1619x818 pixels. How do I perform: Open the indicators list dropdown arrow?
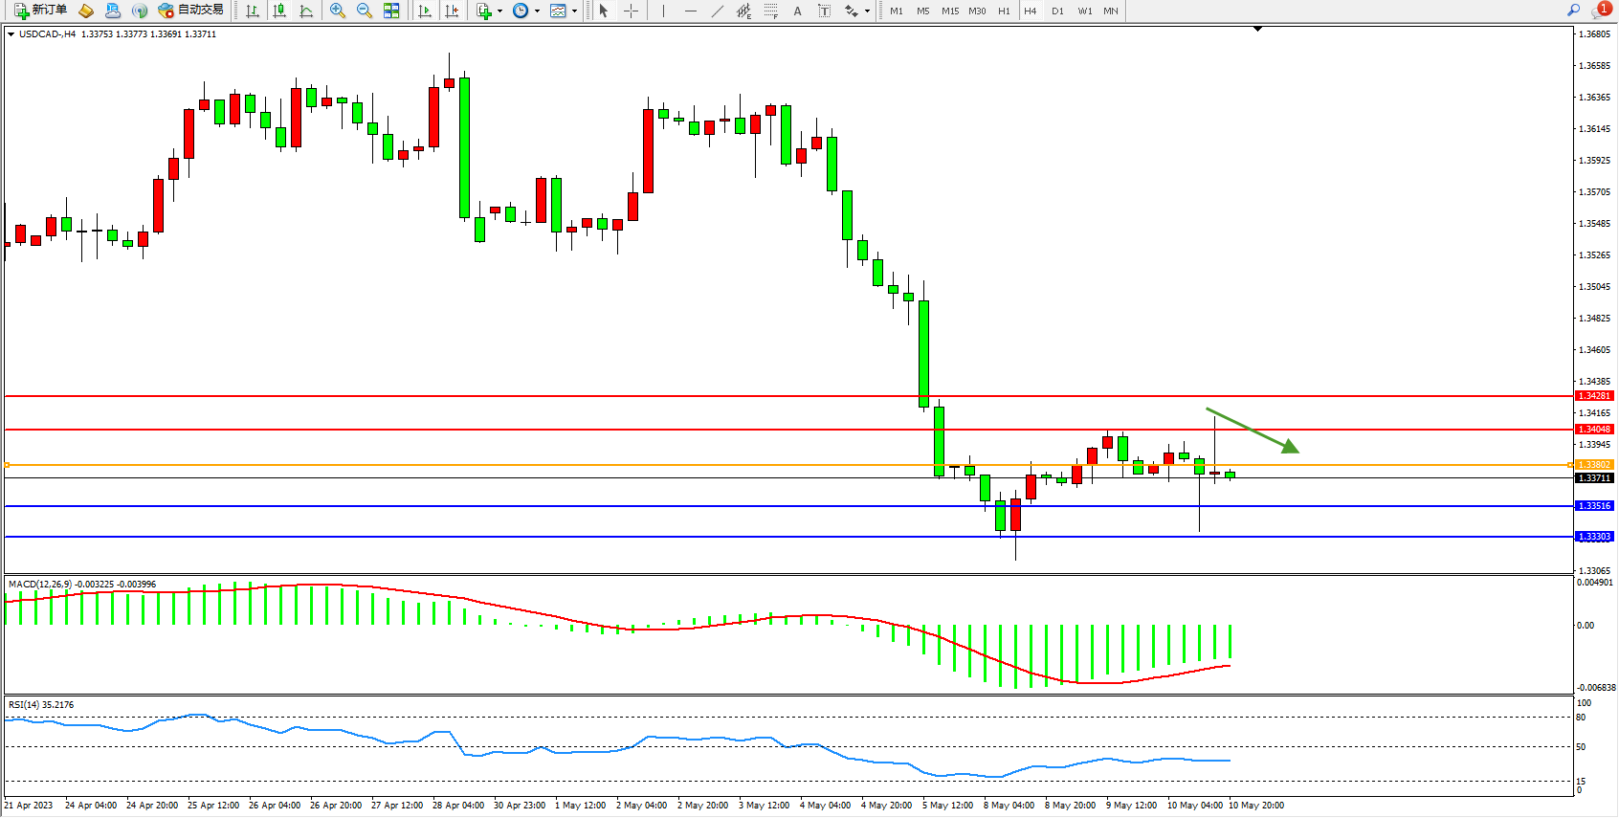point(499,11)
